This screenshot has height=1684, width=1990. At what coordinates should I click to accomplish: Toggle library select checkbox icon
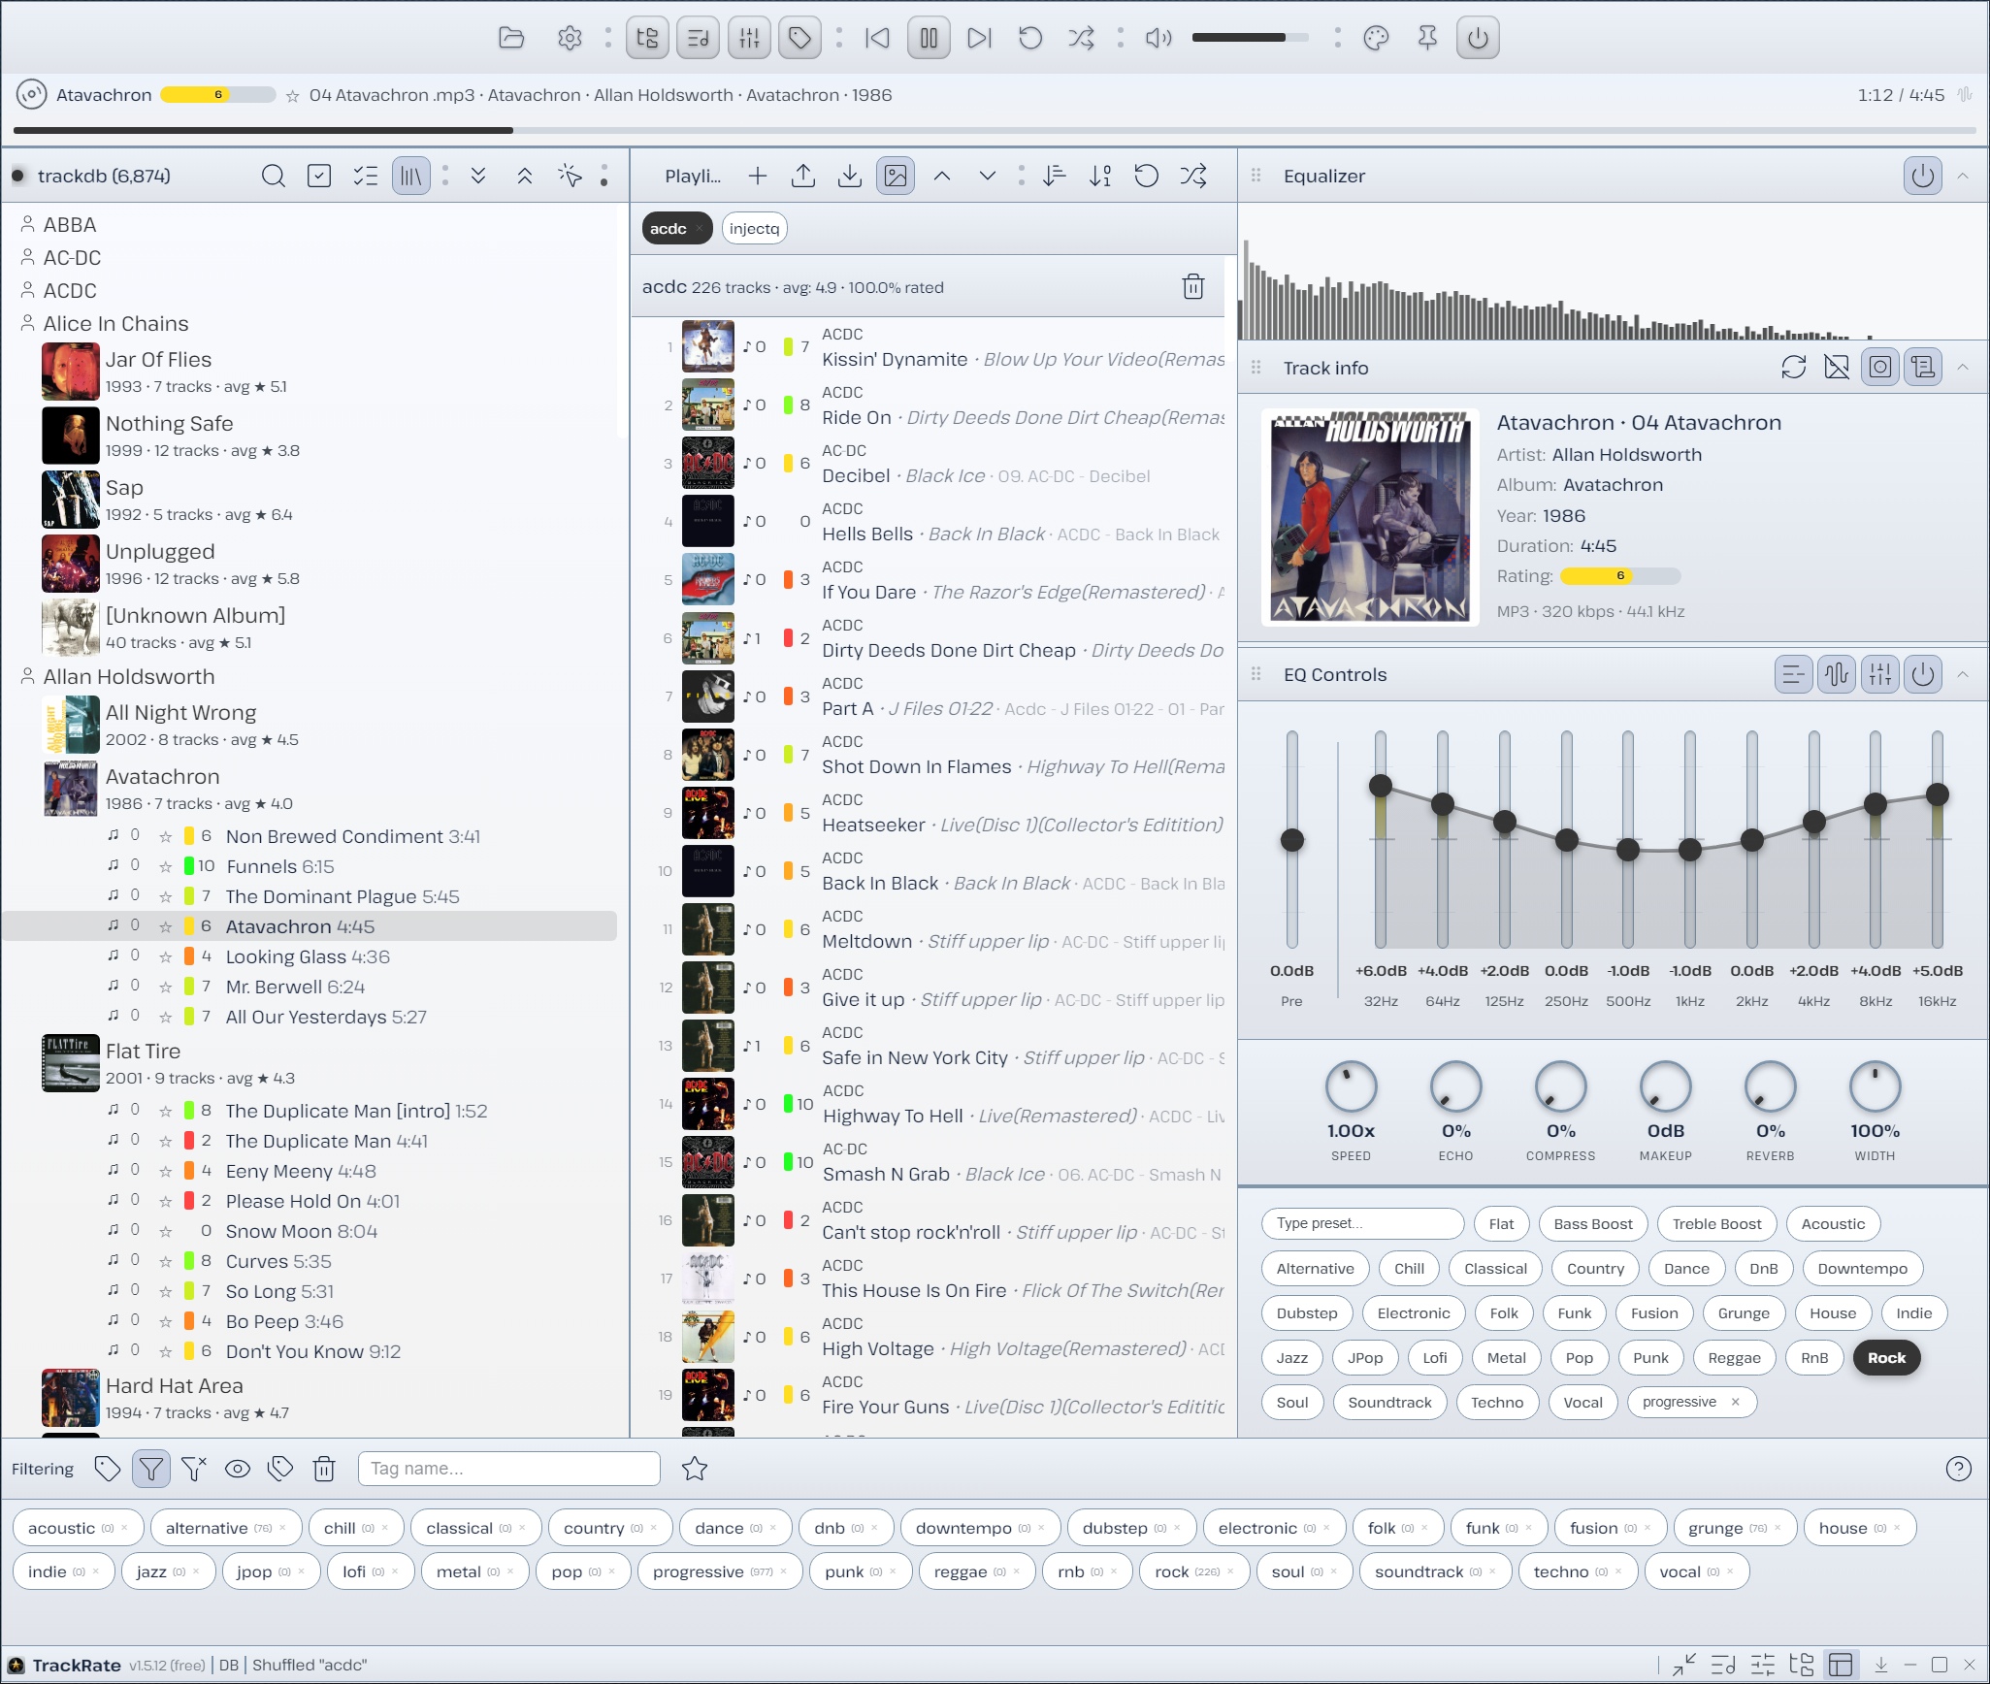(319, 176)
